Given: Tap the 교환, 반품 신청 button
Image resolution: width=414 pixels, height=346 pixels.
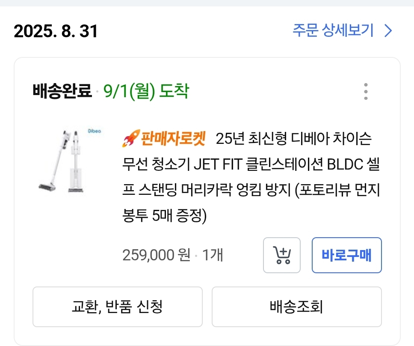Looking at the screenshot, I should coord(117,307).
